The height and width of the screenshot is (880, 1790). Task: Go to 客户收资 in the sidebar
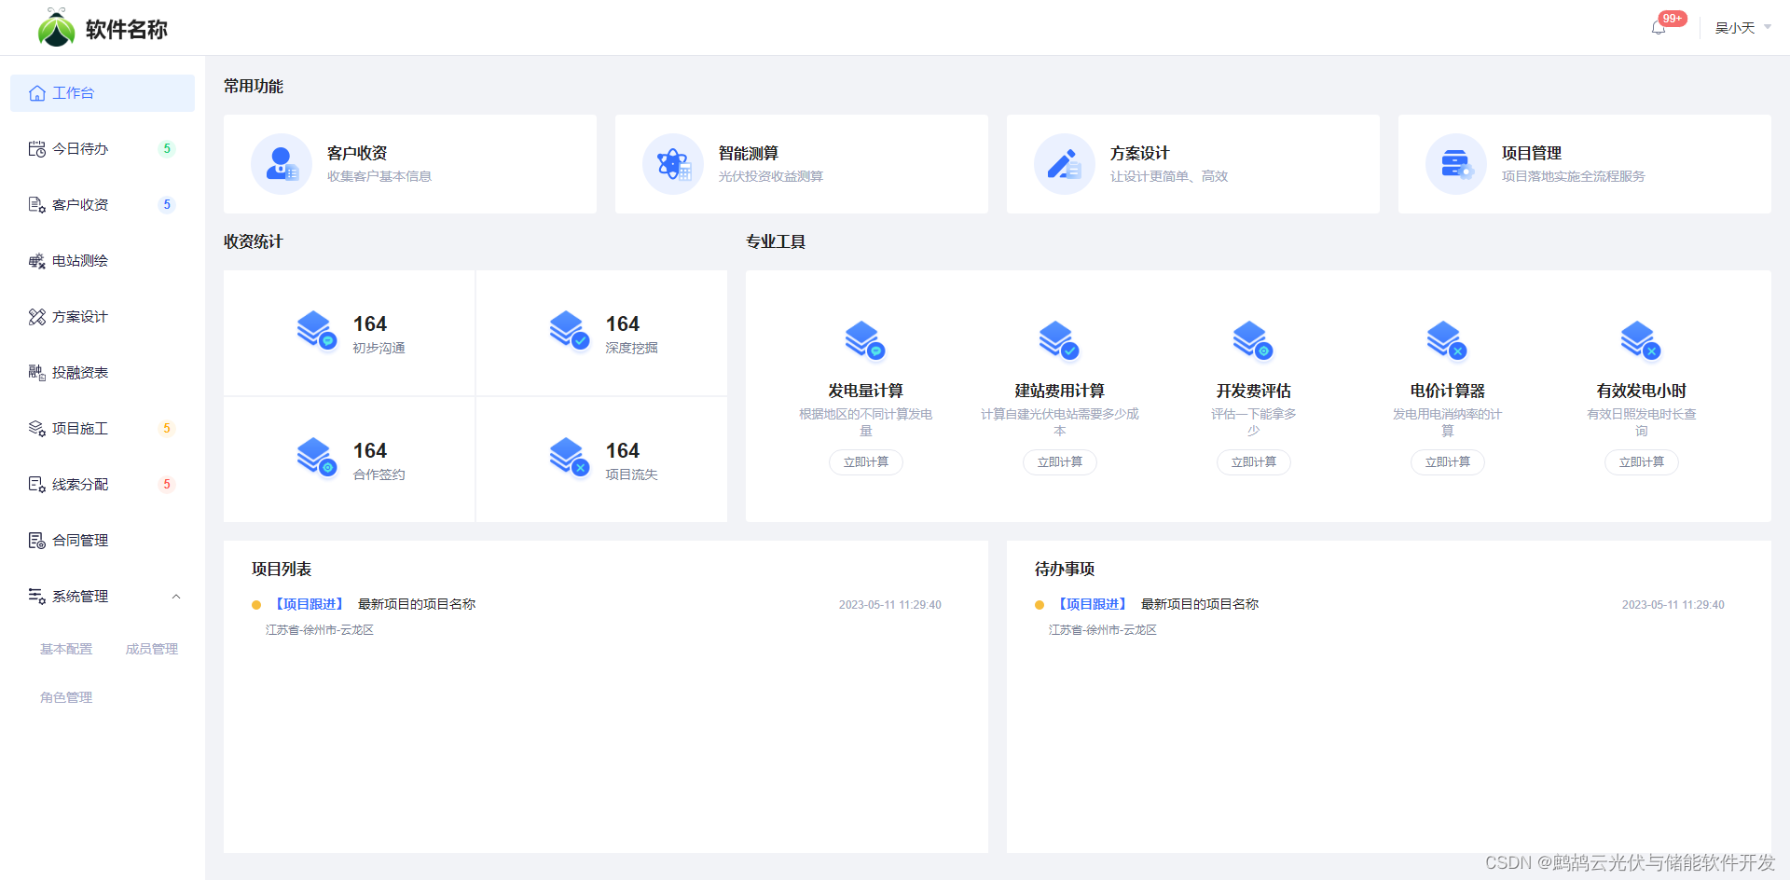103,205
